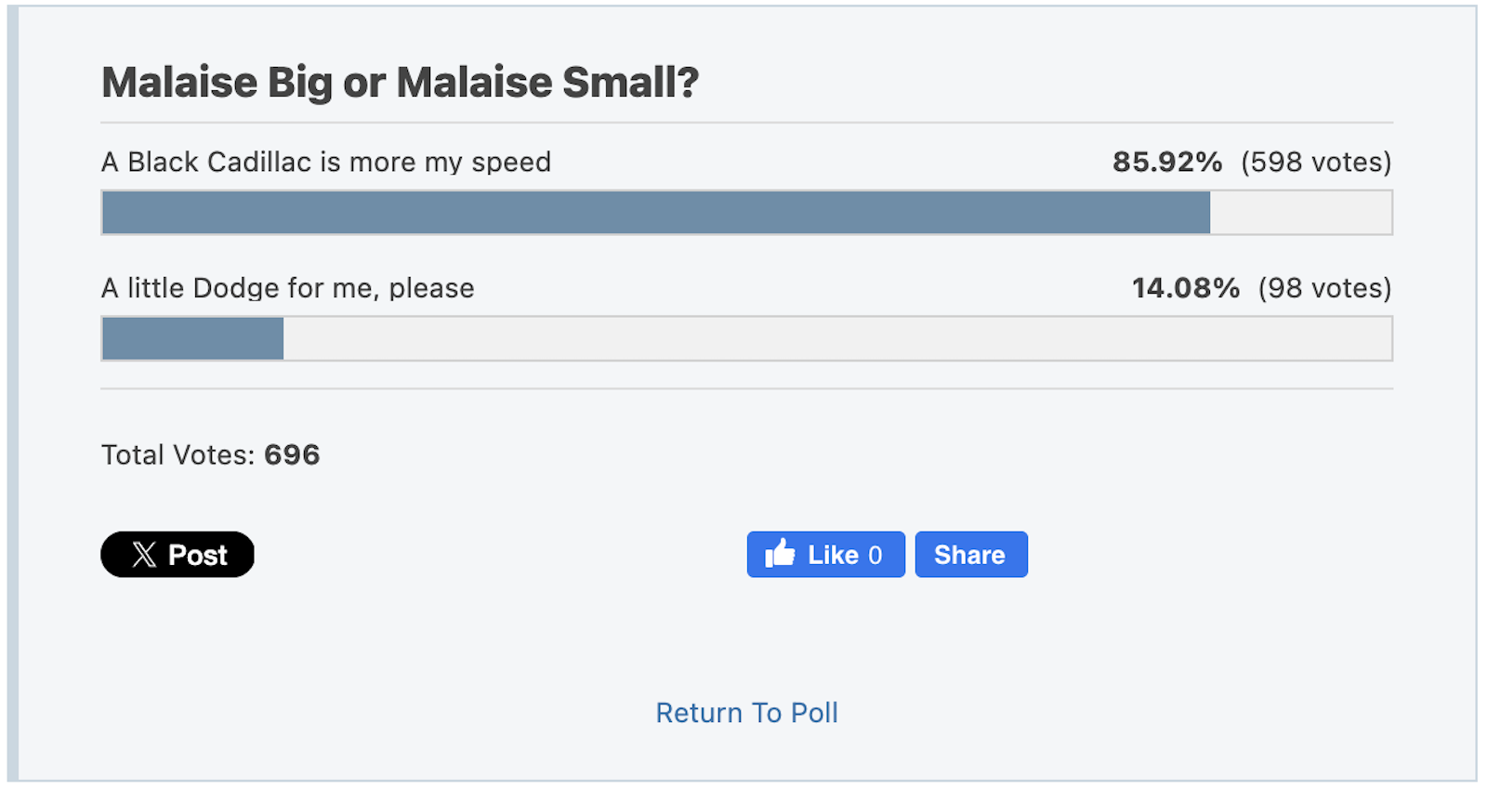
Task: Click the Like count number zero
Action: 875,555
